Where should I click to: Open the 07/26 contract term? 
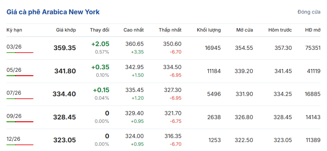point(14,93)
